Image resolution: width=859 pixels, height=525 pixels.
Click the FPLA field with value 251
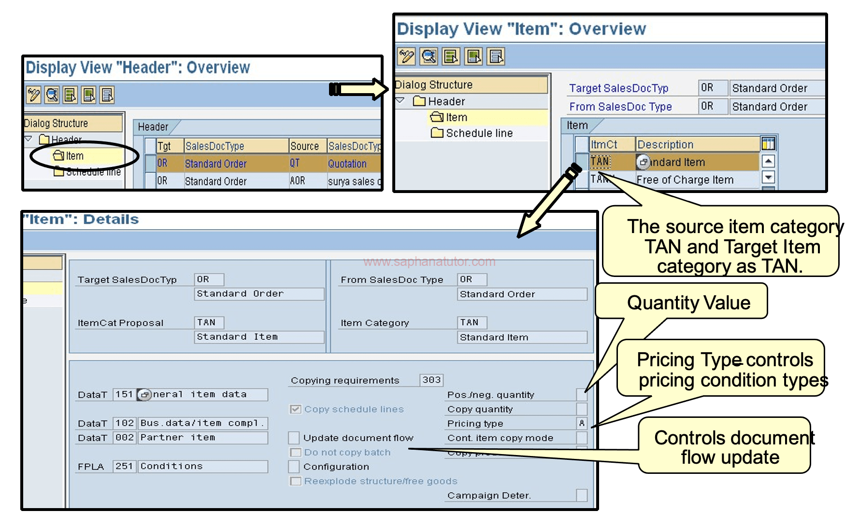coord(125,466)
